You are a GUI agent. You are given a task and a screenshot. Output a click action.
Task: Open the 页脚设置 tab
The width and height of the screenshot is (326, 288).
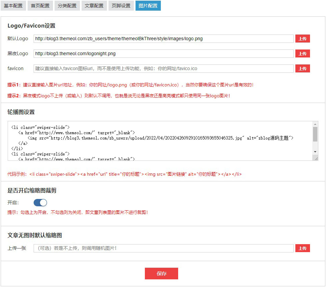click(x=121, y=6)
